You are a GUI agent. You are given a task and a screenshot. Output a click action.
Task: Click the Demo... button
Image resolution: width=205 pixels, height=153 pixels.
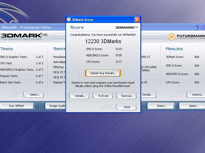click(x=162, y=106)
